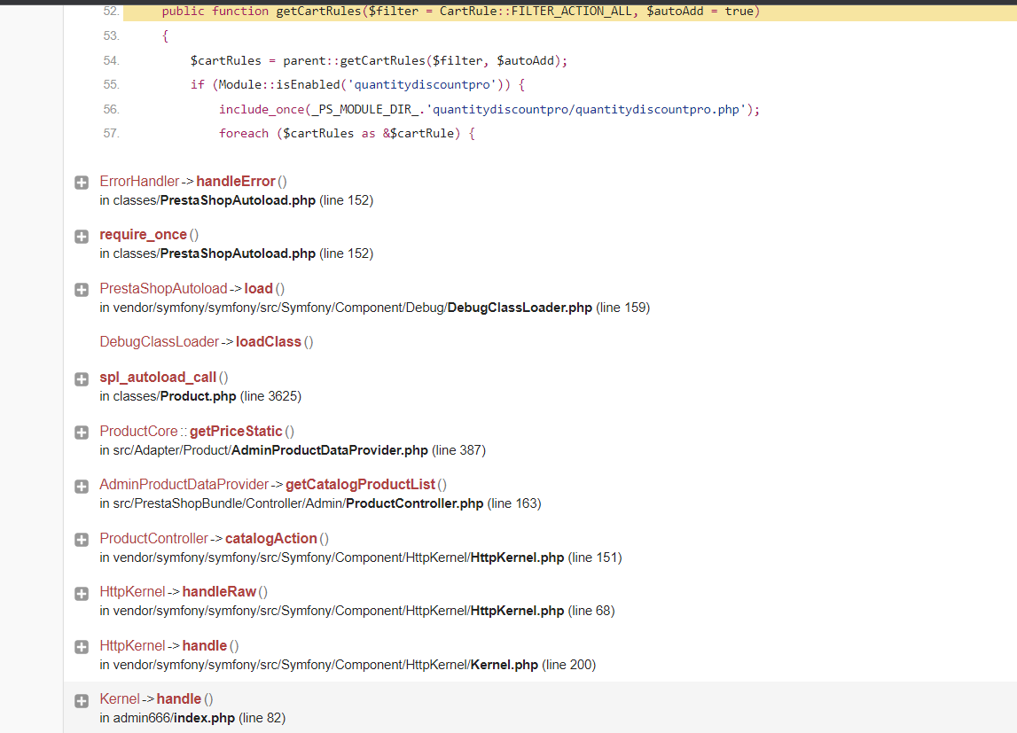
Task: Click the Kernel class name
Action: pyautogui.click(x=120, y=698)
